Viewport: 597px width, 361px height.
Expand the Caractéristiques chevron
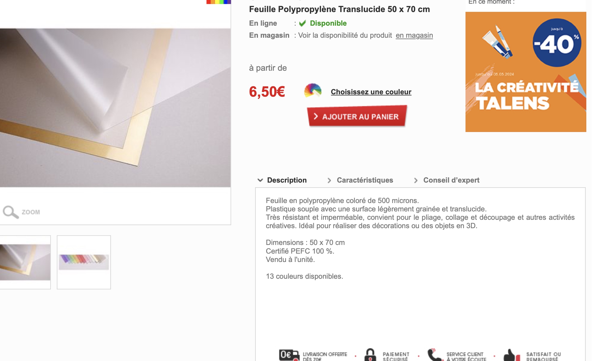click(329, 180)
